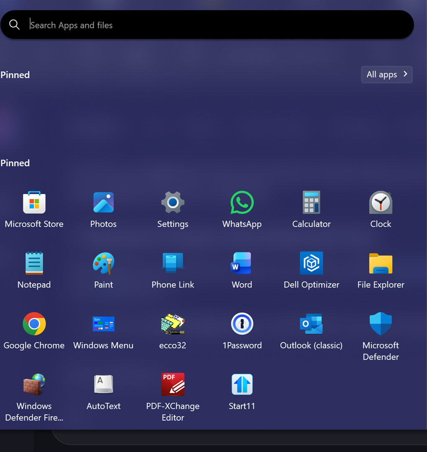Screen dimensions: 427x452
Task: Click the magnifying glass search icon
Action: pyautogui.click(x=15, y=25)
